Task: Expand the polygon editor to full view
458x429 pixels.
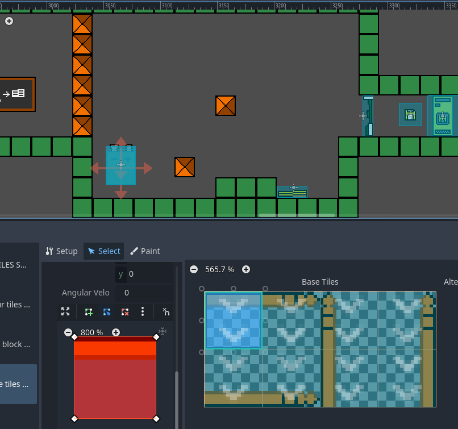Action: click(x=65, y=312)
